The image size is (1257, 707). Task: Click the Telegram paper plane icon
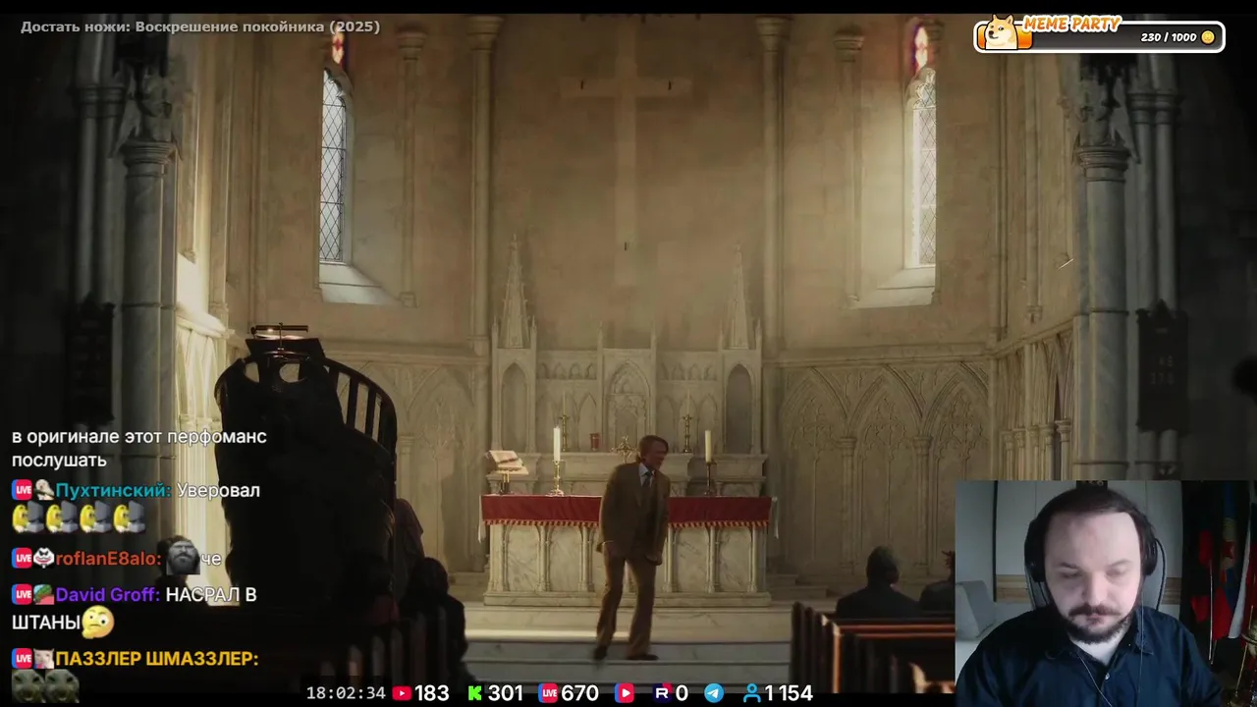(714, 693)
